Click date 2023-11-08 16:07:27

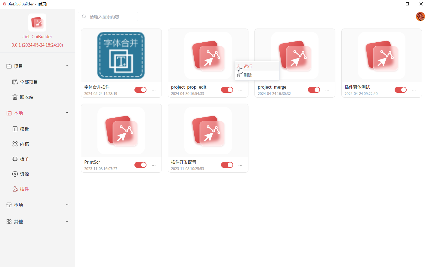(x=101, y=169)
